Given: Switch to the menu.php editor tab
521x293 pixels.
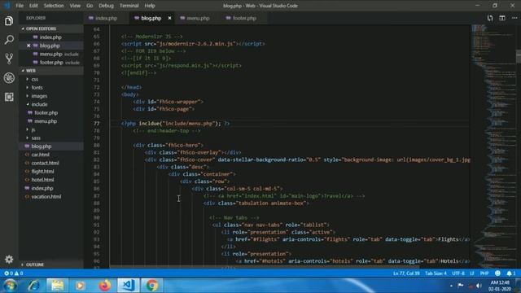Looking at the screenshot, I should tap(198, 18).
